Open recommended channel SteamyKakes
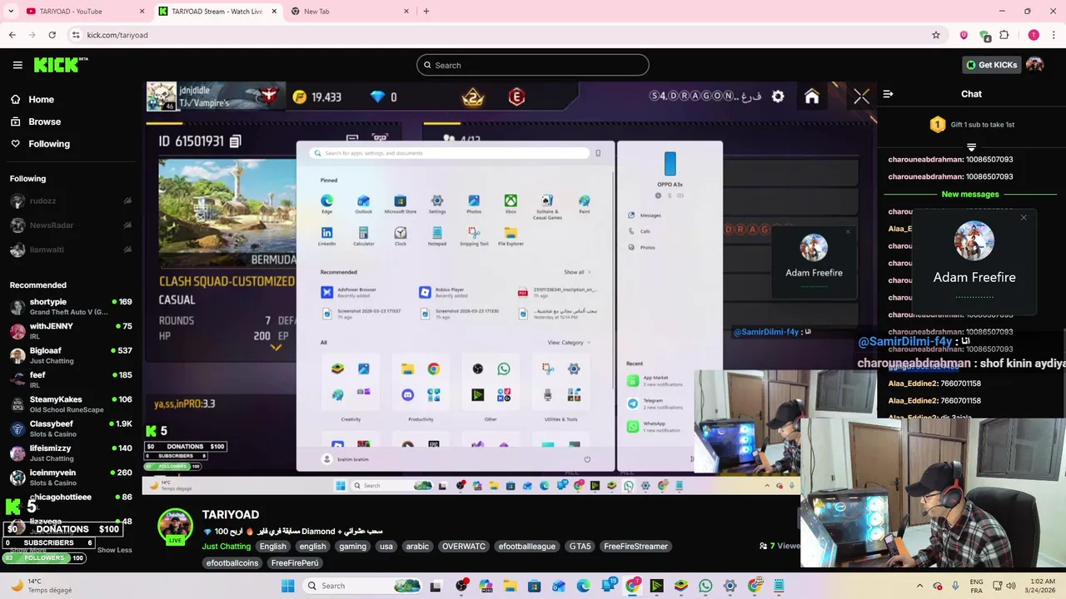 71,404
